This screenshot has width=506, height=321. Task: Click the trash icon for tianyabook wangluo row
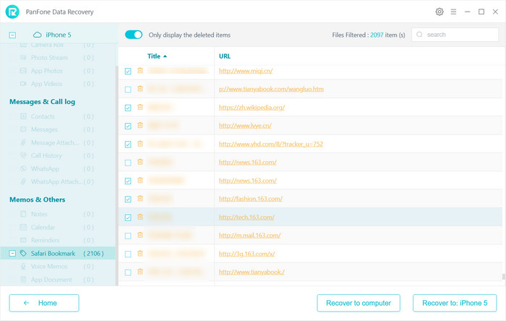point(140,89)
